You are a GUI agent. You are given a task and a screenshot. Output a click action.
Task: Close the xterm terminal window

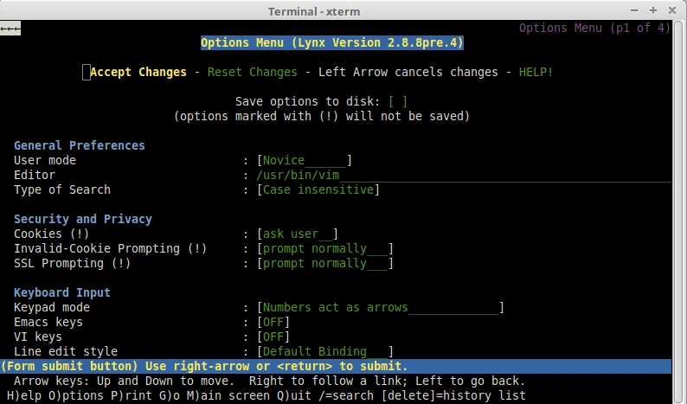point(672,10)
